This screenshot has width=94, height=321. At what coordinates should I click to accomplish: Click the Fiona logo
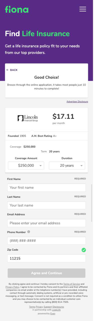tap(17, 9)
